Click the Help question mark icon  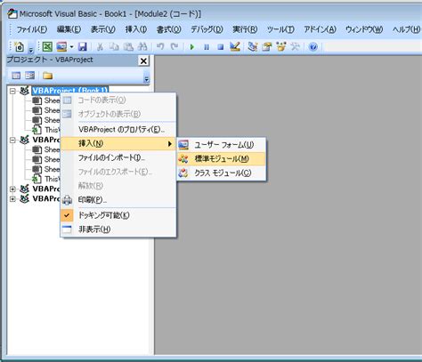pyautogui.click(x=313, y=46)
